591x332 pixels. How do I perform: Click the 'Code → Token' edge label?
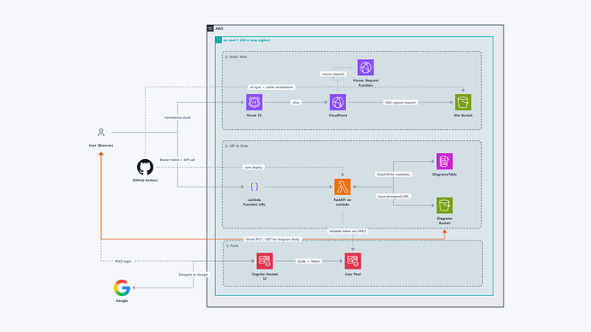pyautogui.click(x=308, y=261)
